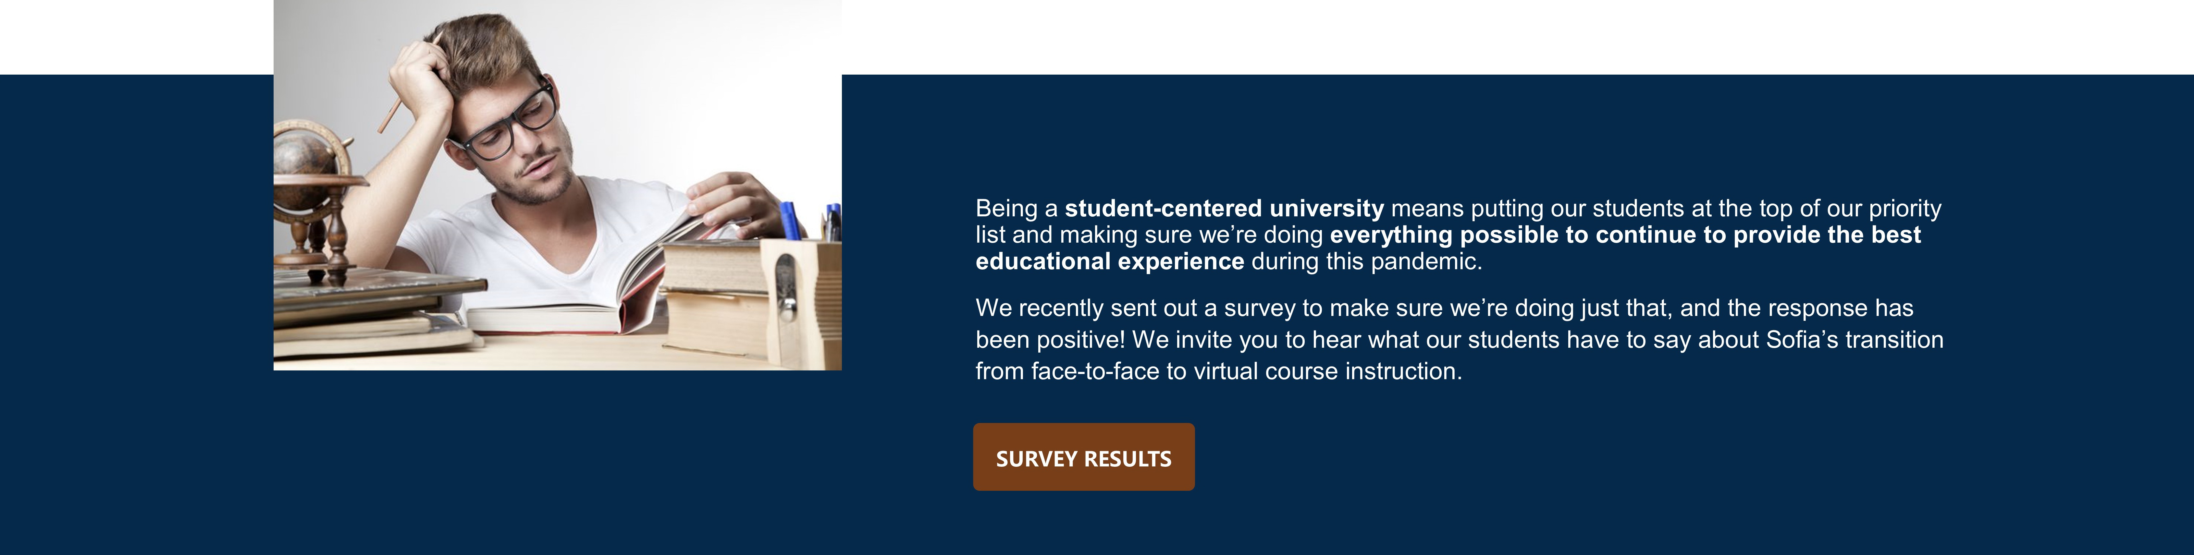Click the words 'during this pandemic'
The width and height of the screenshot is (2194, 555).
(x=1363, y=261)
